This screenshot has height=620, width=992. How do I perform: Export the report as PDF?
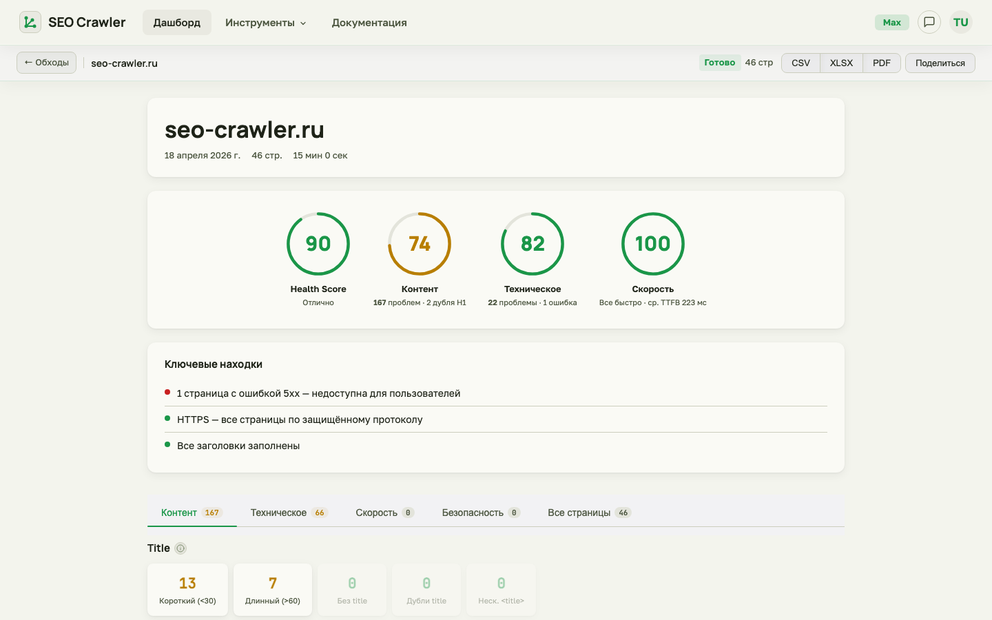tap(882, 63)
